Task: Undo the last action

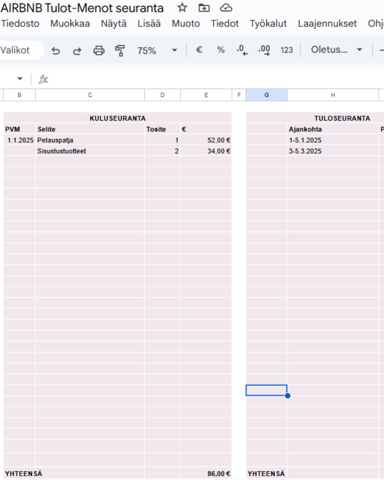Action: 55,50
